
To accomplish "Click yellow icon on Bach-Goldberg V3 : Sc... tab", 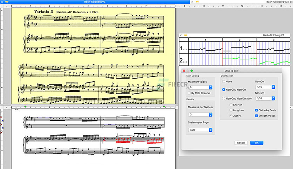I will tap(197, 2).
